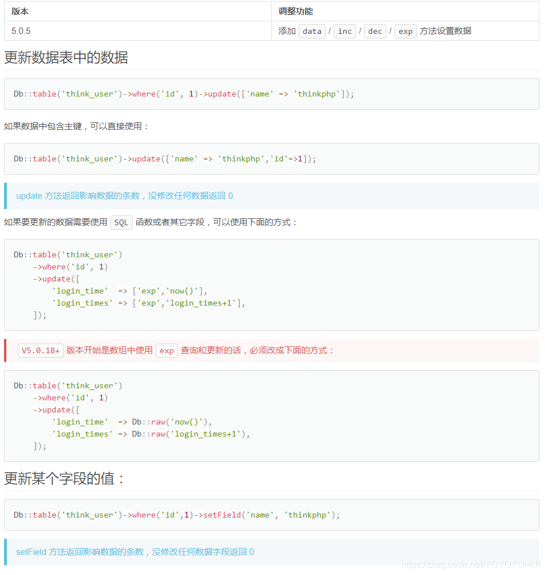Viewport: 545px width, 575px height.
Task: Click the heading '更新某个字段的值：'
Action: click(x=65, y=478)
